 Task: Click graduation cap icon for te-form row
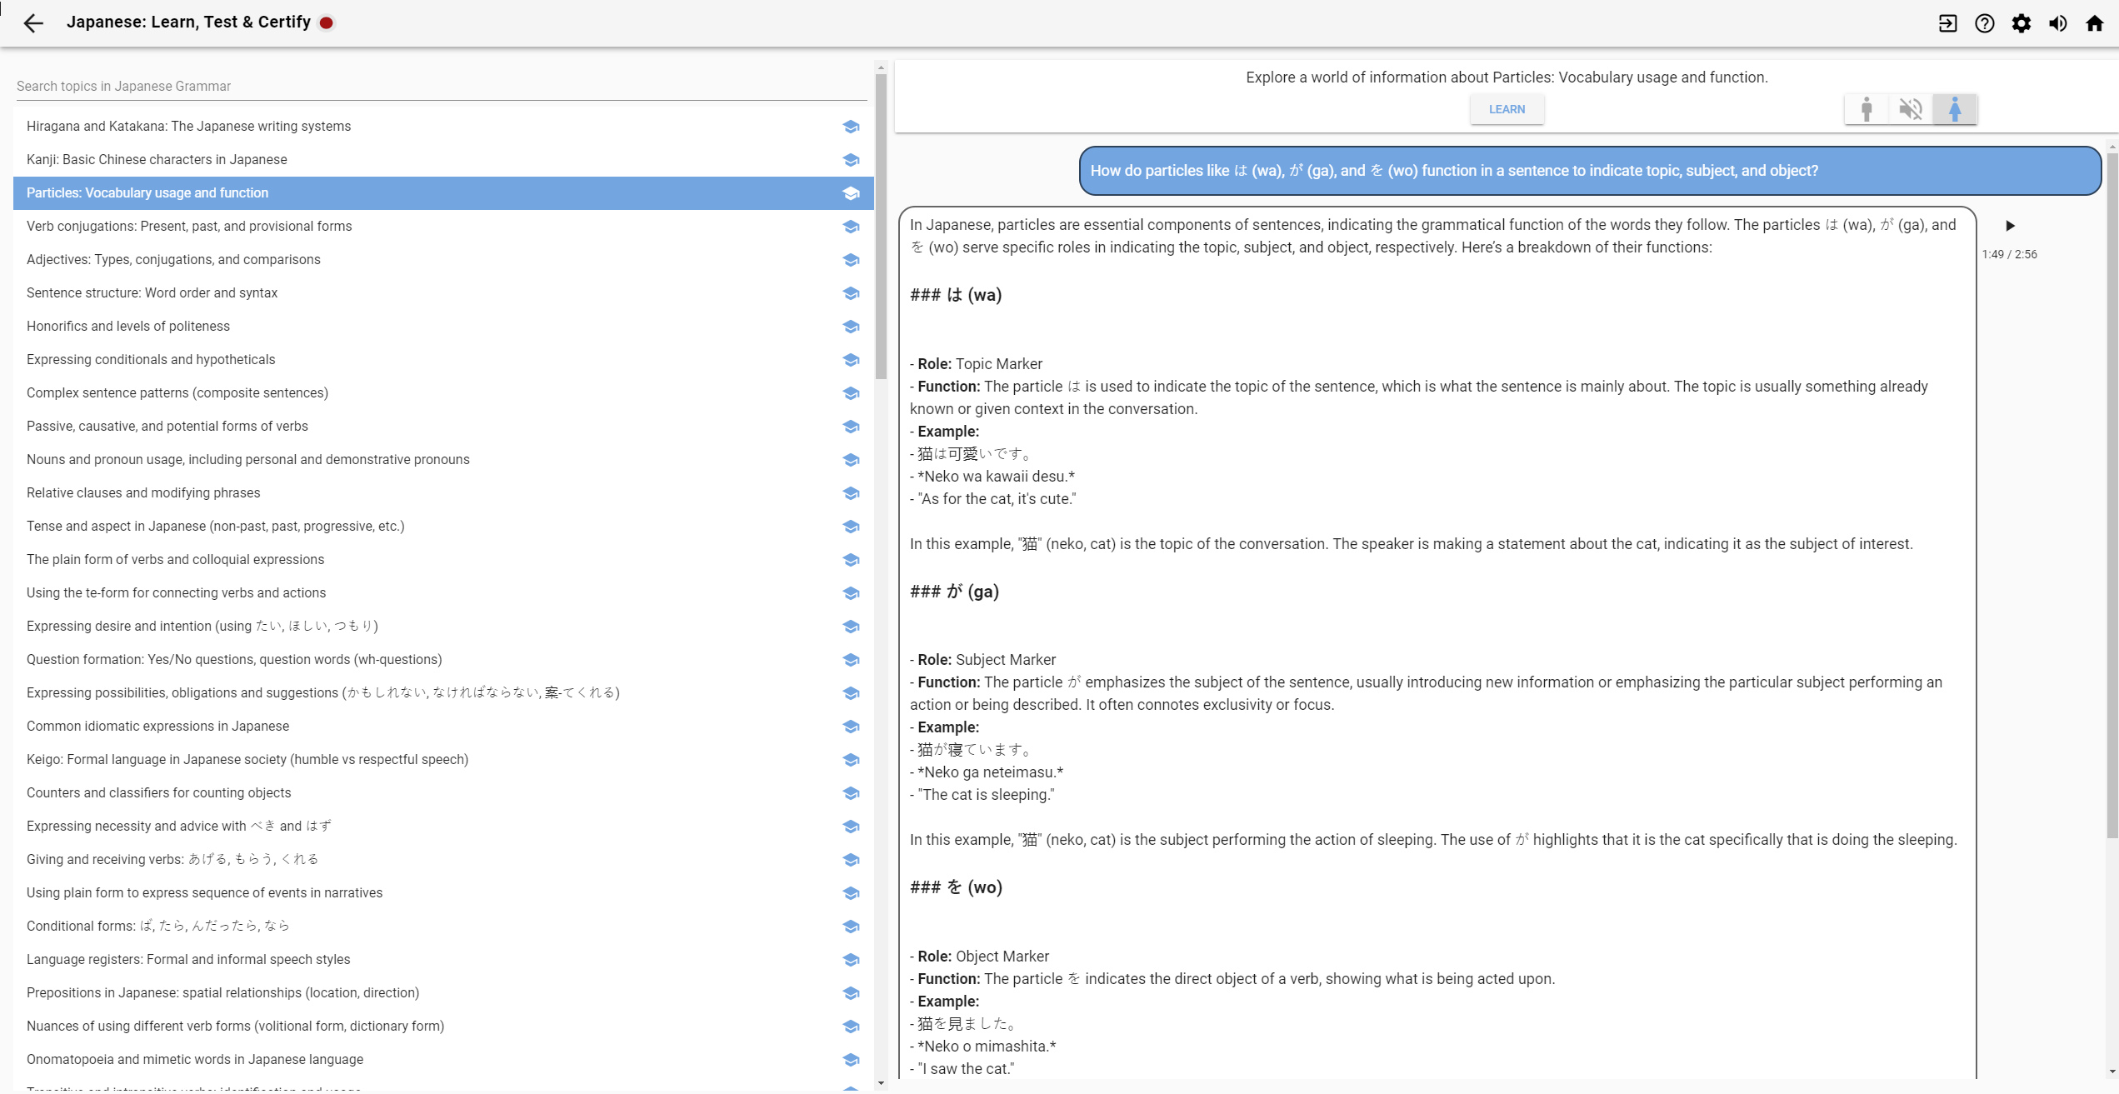point(851,593)
